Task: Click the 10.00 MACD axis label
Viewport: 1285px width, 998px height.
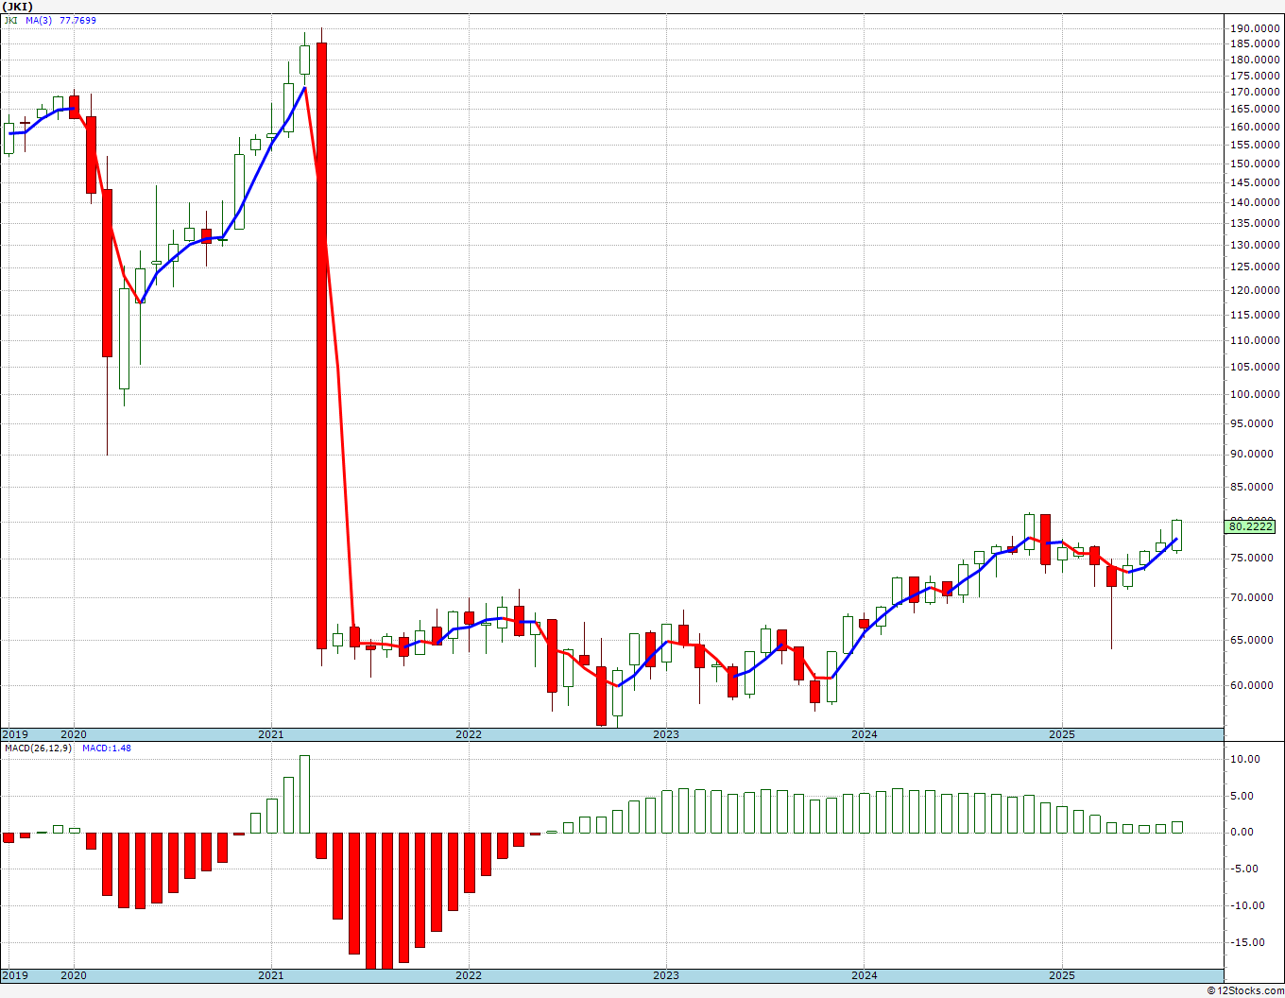Action: pyautogui.click(x=1245, y=759)
